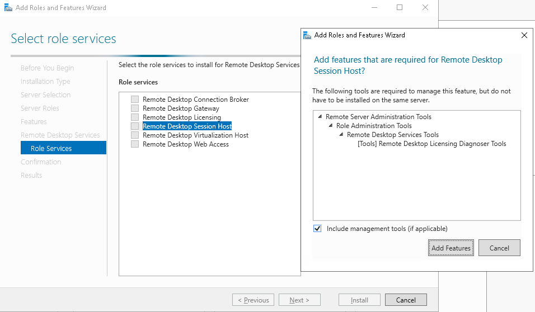The image size is (535, 312).
Task: Select Remote Desktop Virtualization Host label
Action: pos(195,135)
